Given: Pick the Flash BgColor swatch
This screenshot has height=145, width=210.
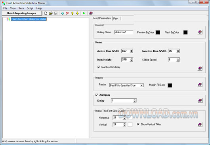Looking at the screenshot, I should click(x=185, y=32).
